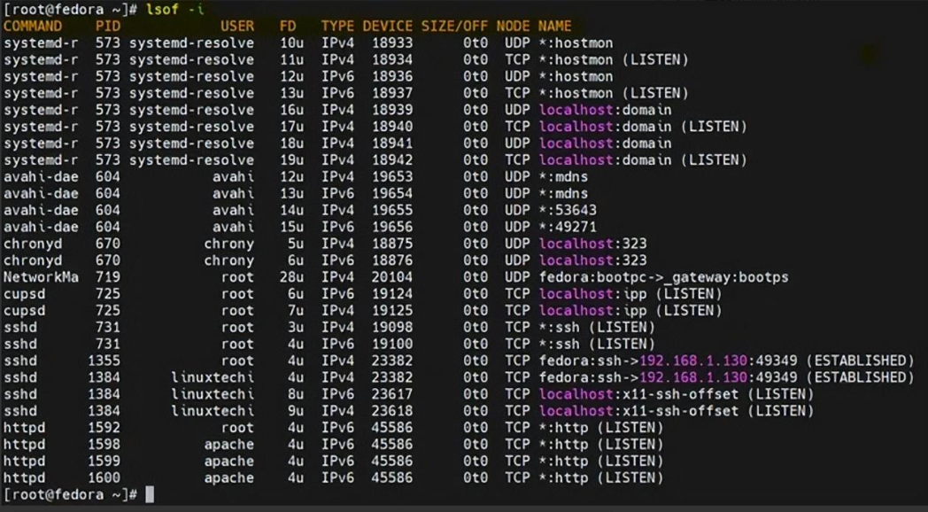Click the '*:49271' UDP port entry

point(568,227)
